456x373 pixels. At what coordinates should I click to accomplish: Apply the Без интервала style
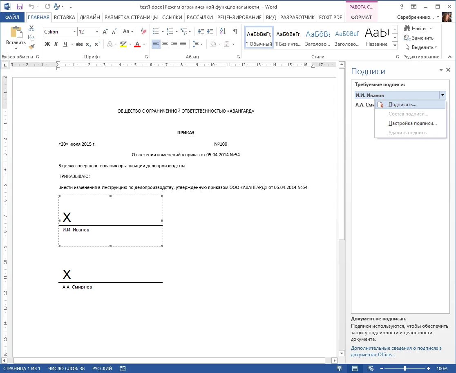pyautogui.click(x=288, y=38)
